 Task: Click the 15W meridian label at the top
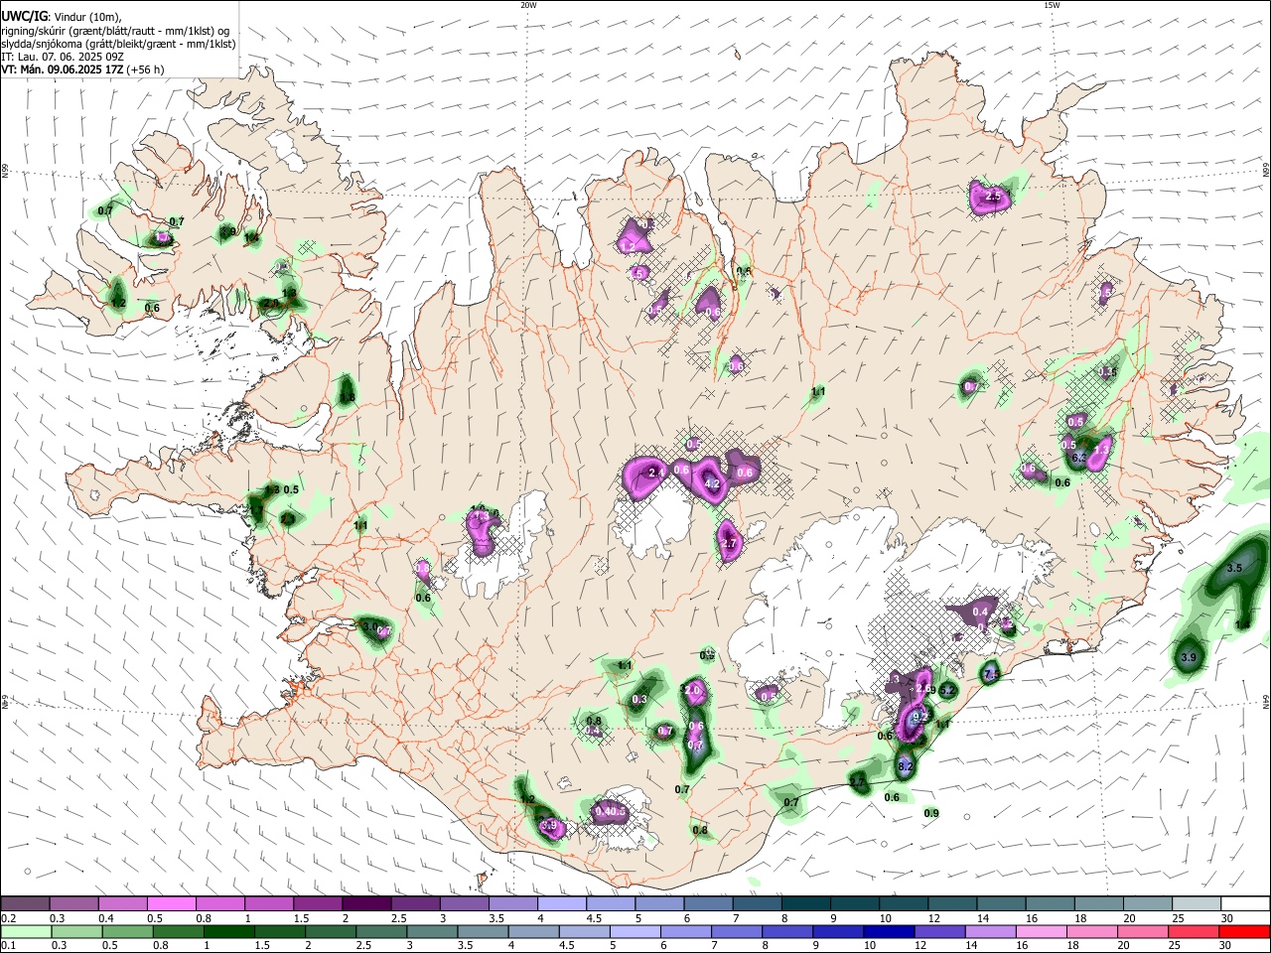pos(1052,5)
